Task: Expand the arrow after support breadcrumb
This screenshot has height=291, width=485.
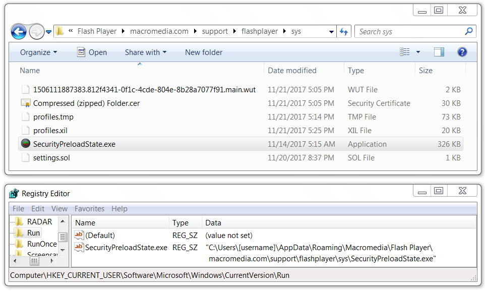Action: coord(234,31)
